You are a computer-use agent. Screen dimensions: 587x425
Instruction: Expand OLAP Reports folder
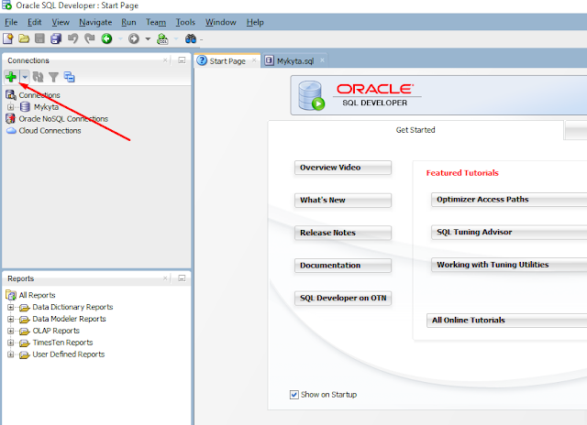10,331
